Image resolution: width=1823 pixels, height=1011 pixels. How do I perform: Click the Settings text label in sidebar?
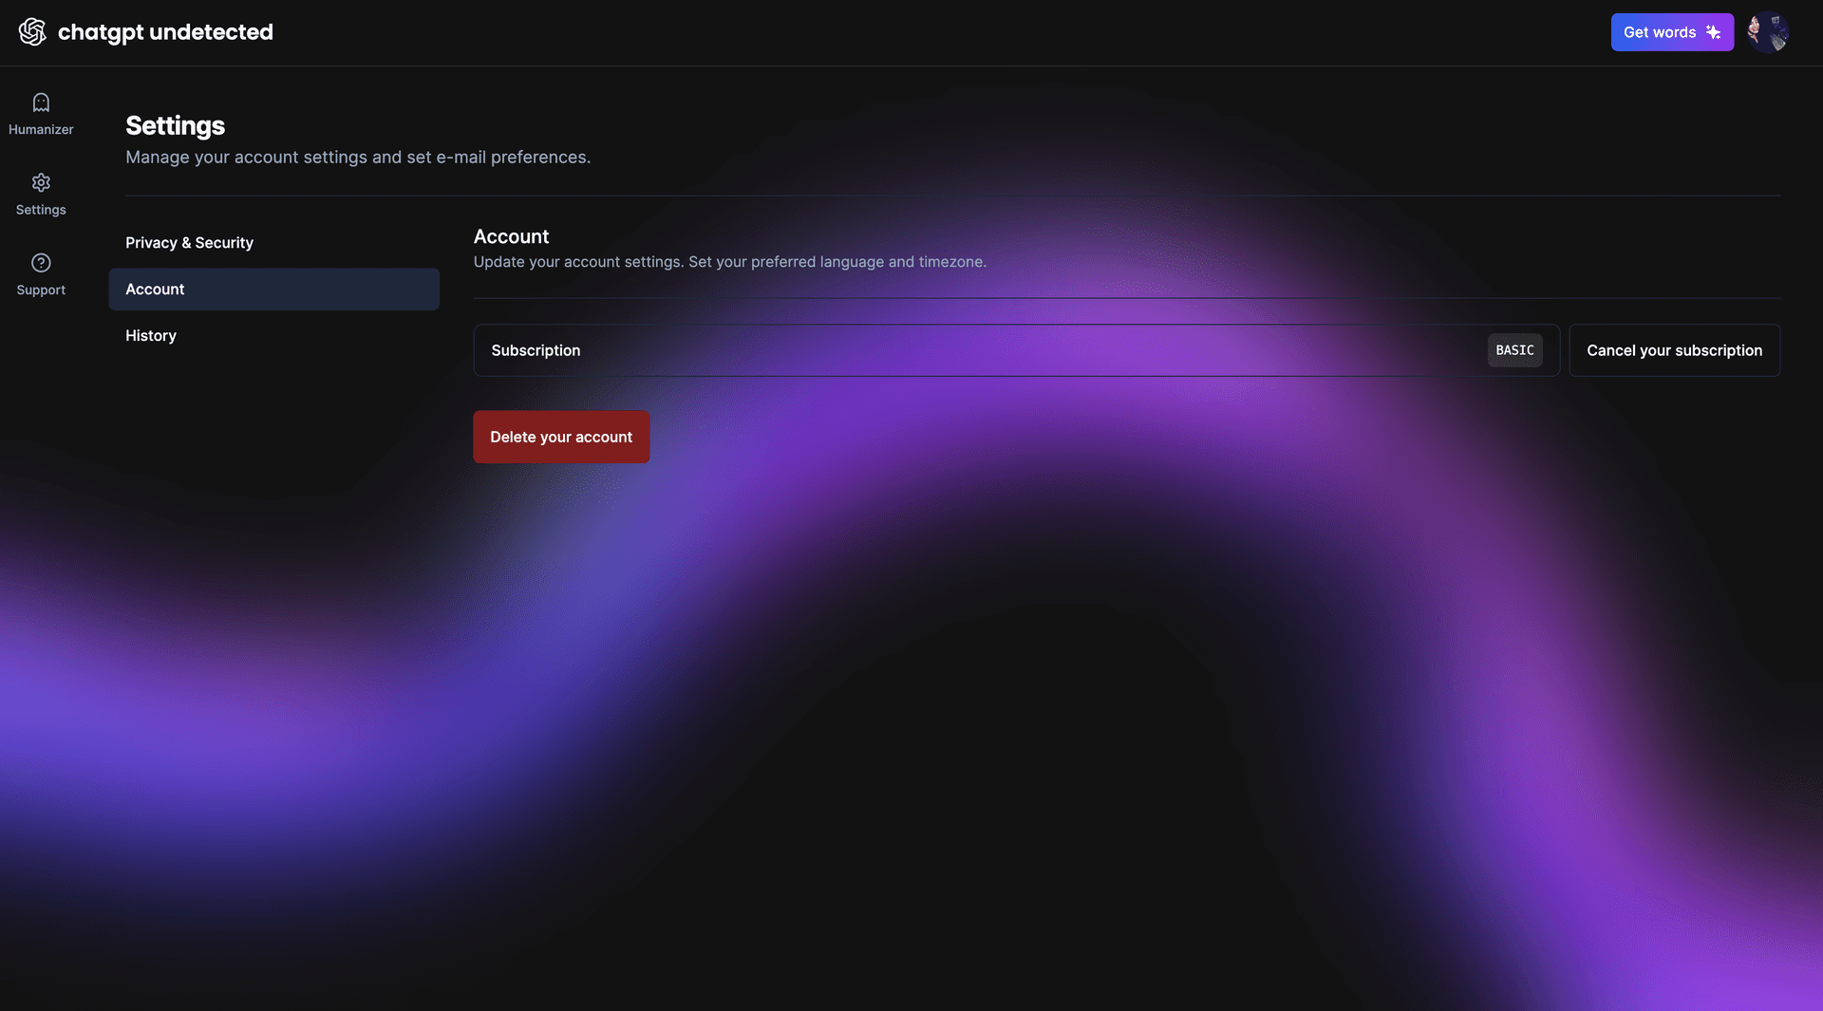pyautogui.click(x=41, y=210)
